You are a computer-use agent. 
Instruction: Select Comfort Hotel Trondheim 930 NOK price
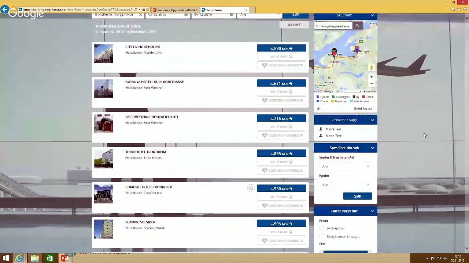(281, 189)
